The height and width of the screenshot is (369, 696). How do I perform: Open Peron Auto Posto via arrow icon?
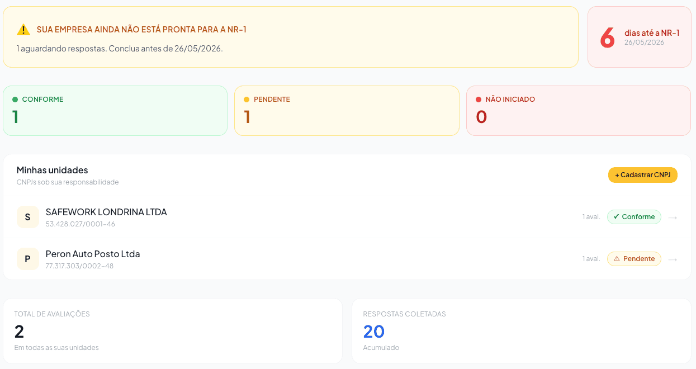(x=673, y=259)
